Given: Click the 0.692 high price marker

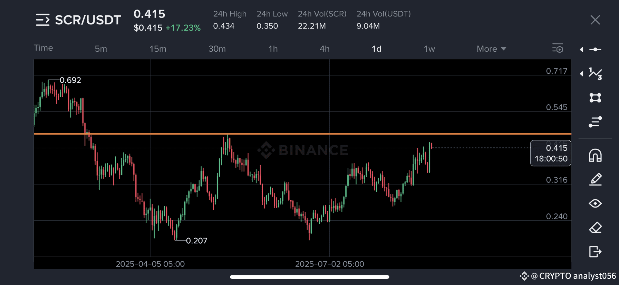Looking at the screenshot, I should [70, 80].
